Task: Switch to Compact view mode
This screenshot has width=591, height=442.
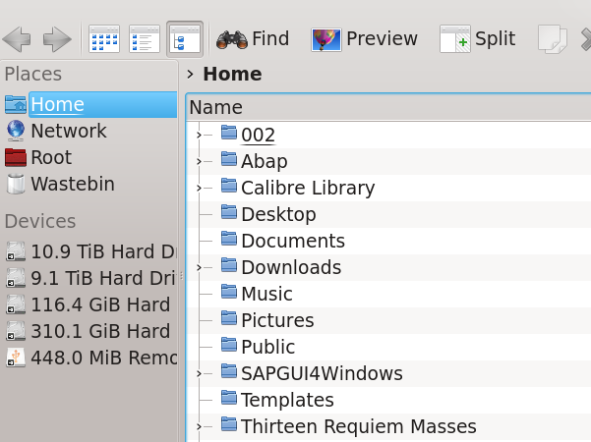Action: (x=145, y=39)
